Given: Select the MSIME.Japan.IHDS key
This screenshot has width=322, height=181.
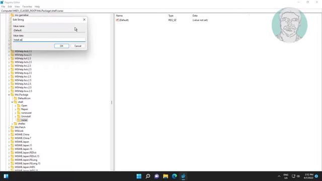Looking at the screenshot, I should pyautogui.click(x=25, y=167).
